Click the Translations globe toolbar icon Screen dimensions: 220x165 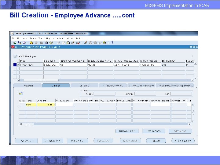pyautogui.click(x=95, y=43)
